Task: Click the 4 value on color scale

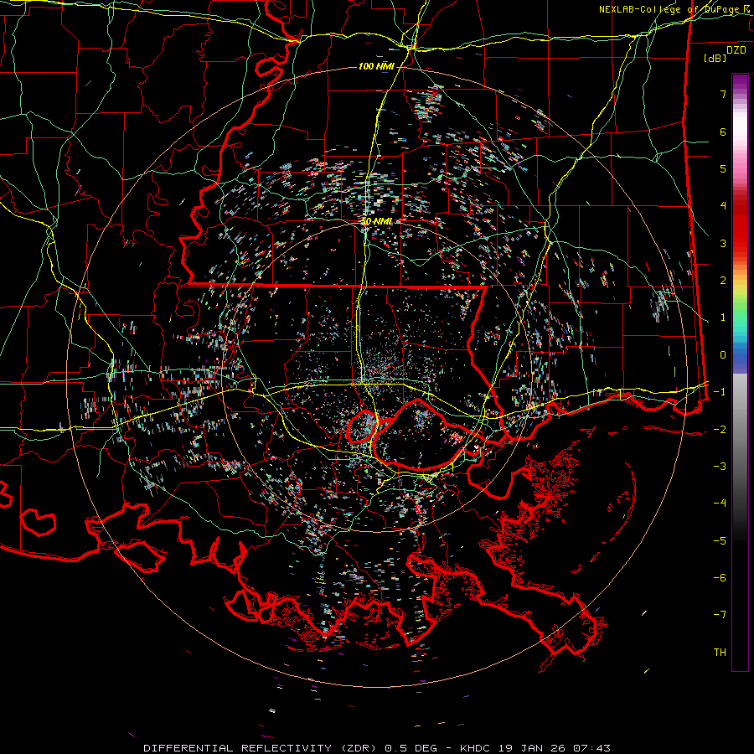Action: (723, 206)
